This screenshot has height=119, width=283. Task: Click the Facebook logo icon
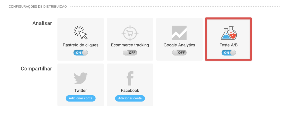pyautogui.click(x=130, y=78)
